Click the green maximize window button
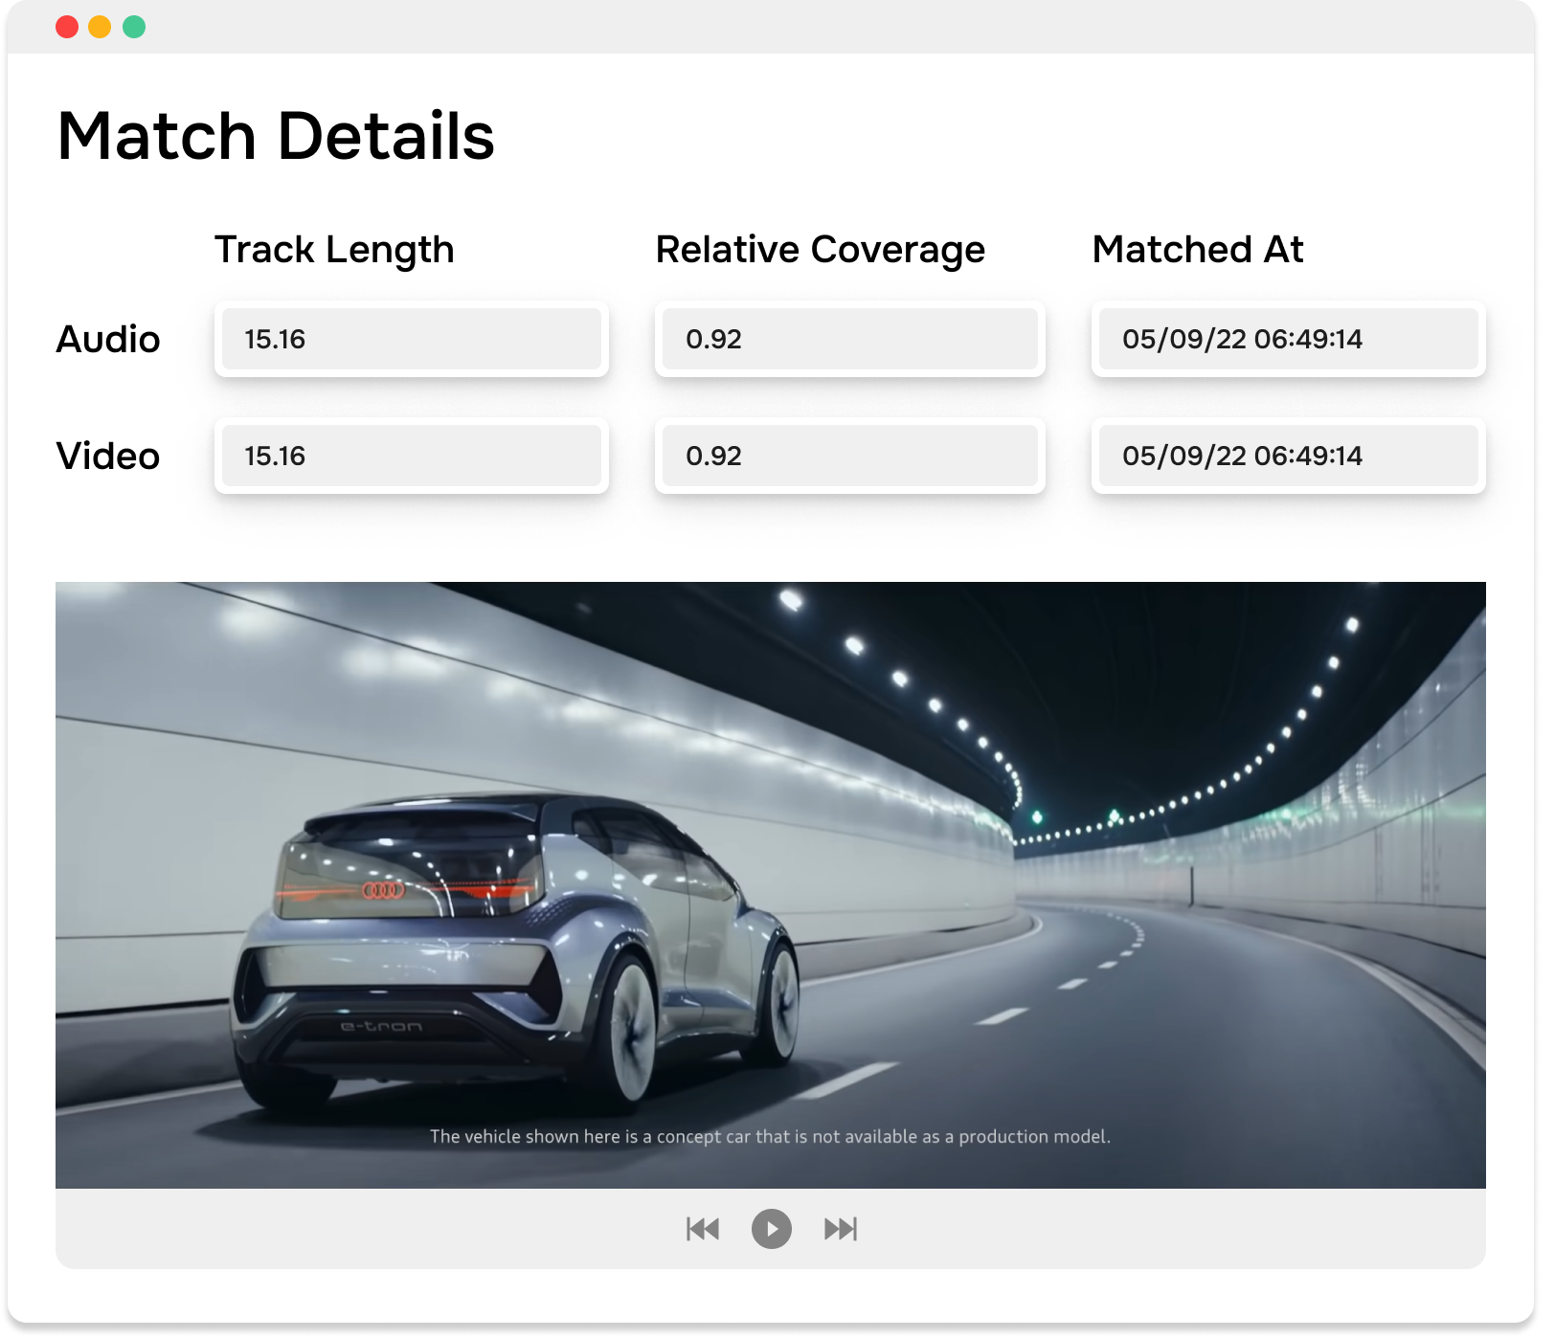The image size is (1555, 1338). 134,27
